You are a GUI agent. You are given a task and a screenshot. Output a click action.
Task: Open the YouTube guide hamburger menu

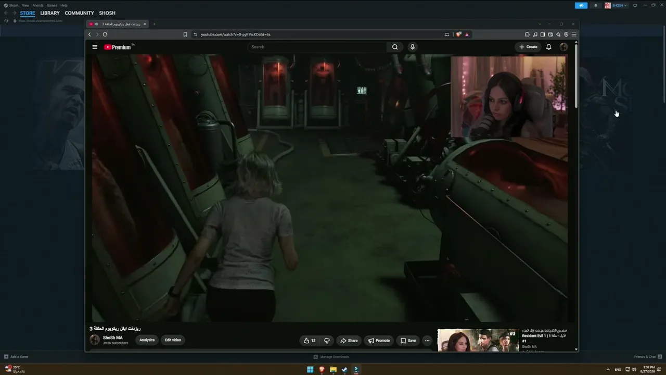[95, 47]
